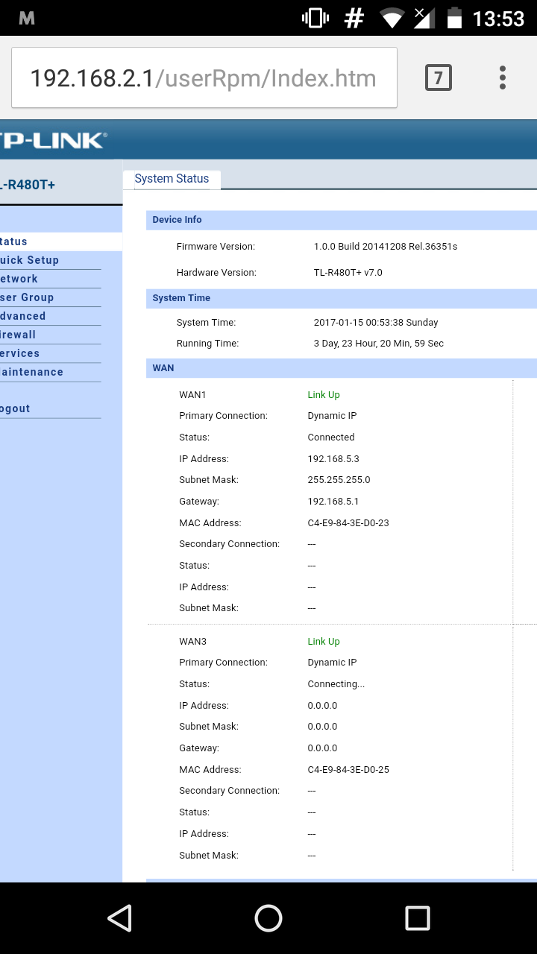Click WAN1 status Connected value
537x954 pixels.
(x=331, y=437)
